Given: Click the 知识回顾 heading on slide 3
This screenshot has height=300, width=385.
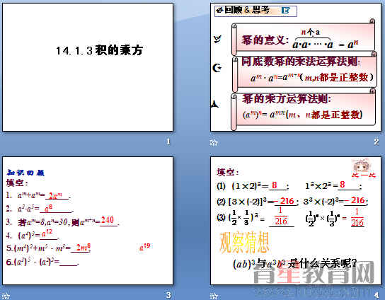Looking at the screenshot, I should pyautogui.click(x=25, y=173).
